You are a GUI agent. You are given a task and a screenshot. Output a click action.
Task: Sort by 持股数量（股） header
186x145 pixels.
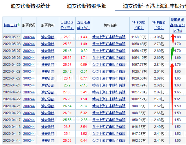[x=139, y=25]
